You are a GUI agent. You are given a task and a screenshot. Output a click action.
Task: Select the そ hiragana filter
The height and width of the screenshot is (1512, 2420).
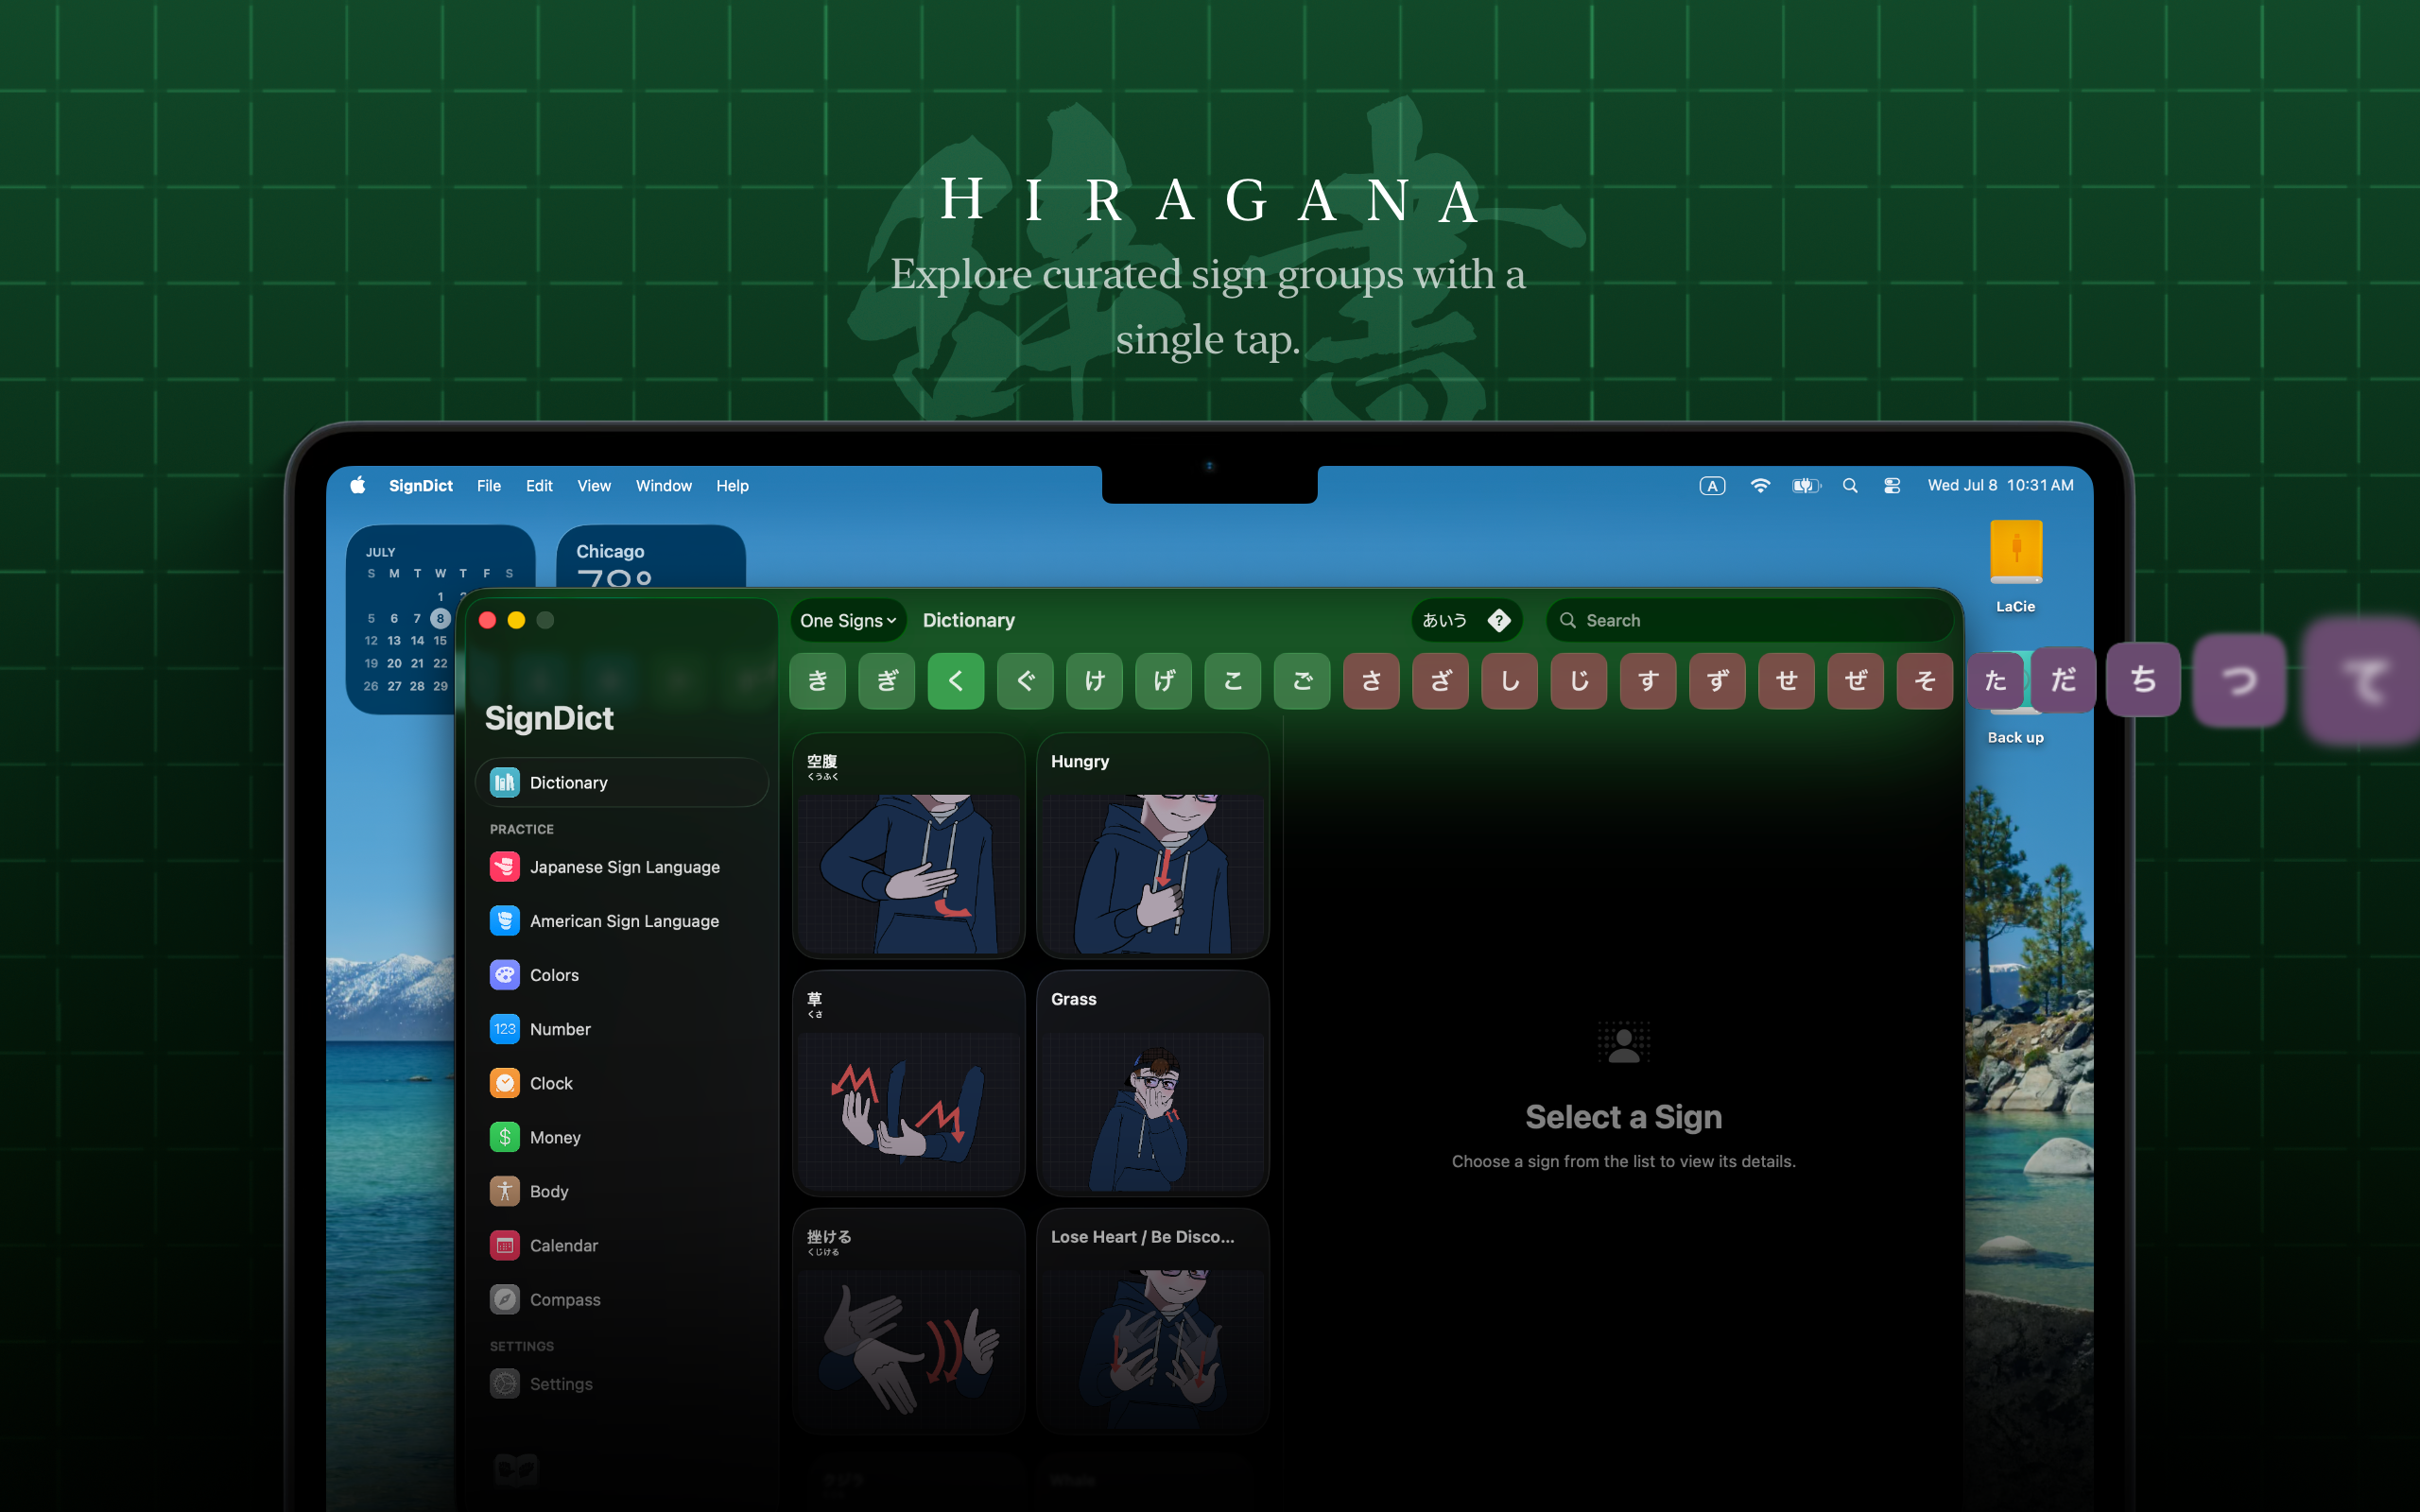[x=1925, y=681]
